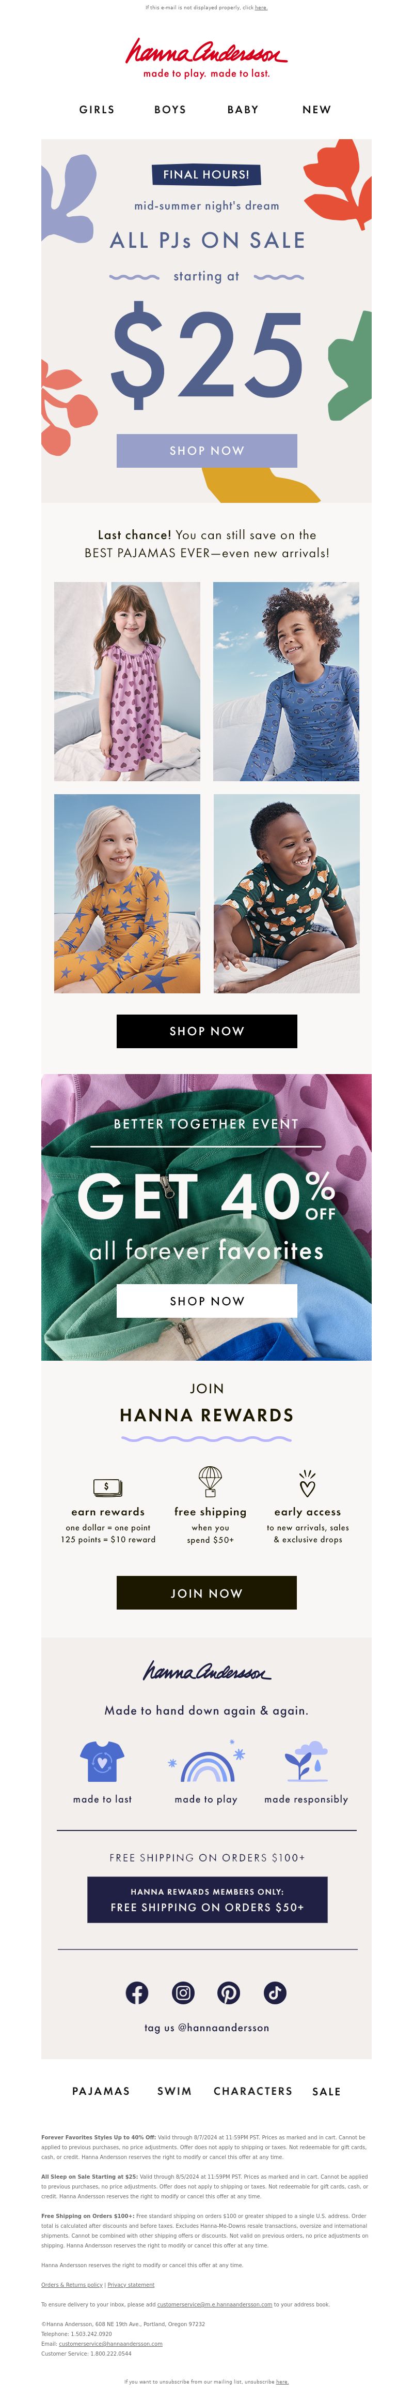Open the BABY navigation menu item
The height and width of the screenshot is (2397, 413).
coord(243,110)
